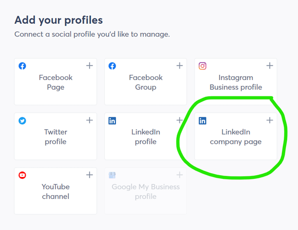Image resolution: width=298 pixels, height=230 pixels.
Task: Connect a Facebook Page profile
Action: click(89, 66)
